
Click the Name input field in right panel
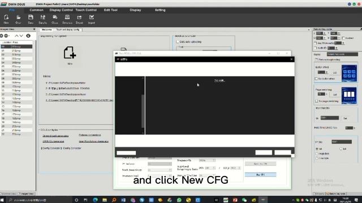342,54
